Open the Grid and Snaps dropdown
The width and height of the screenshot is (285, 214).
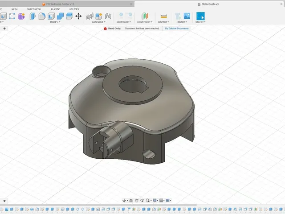coord(162,201)
